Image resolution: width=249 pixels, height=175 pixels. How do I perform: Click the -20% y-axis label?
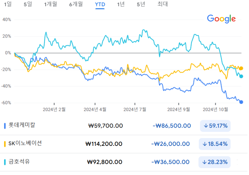click(x=6, y=70)
